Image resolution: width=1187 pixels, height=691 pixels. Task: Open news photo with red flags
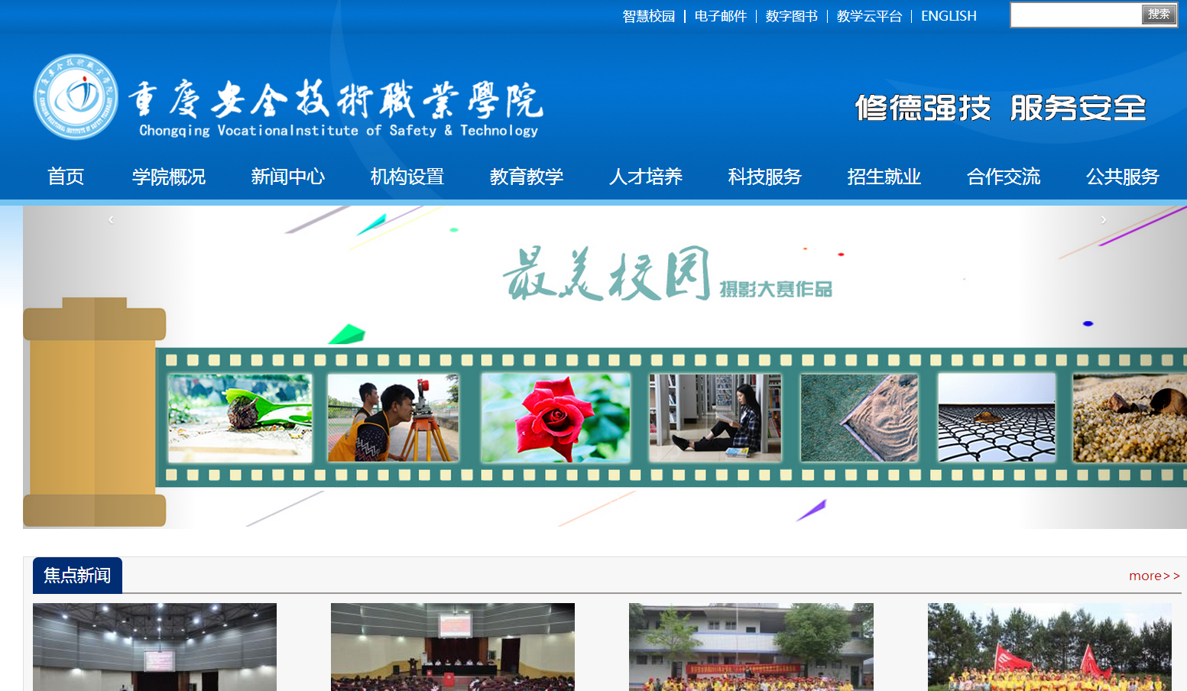[1049, 647]
